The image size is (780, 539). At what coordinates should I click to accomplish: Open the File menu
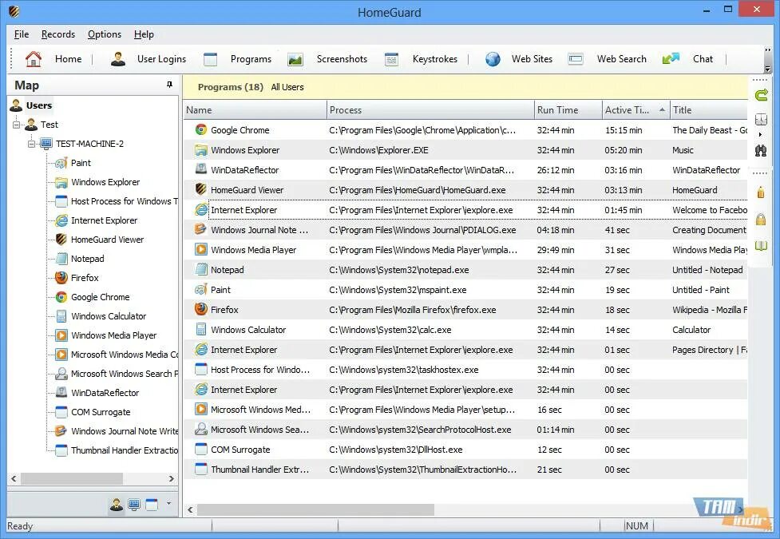pos(22,34)
